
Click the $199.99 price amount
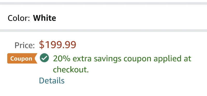[x=57, y=45]
